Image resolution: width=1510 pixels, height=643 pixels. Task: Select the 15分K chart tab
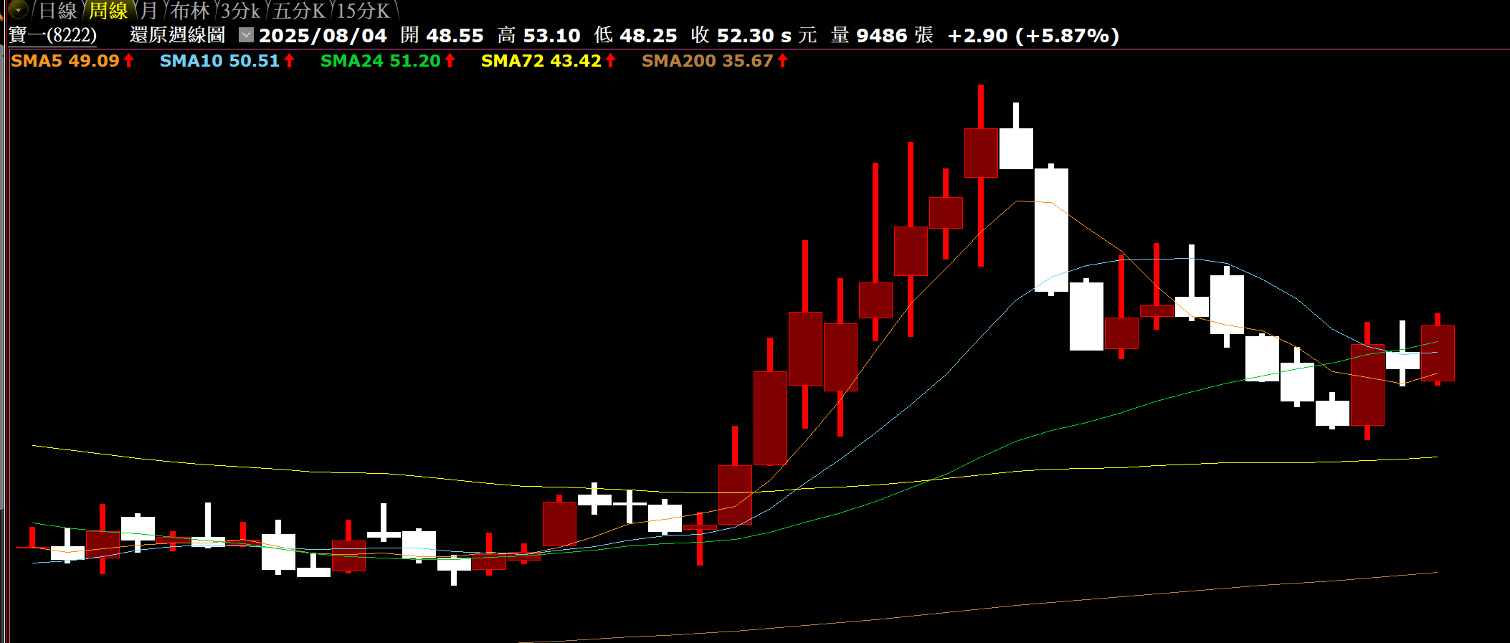[364, 11]
